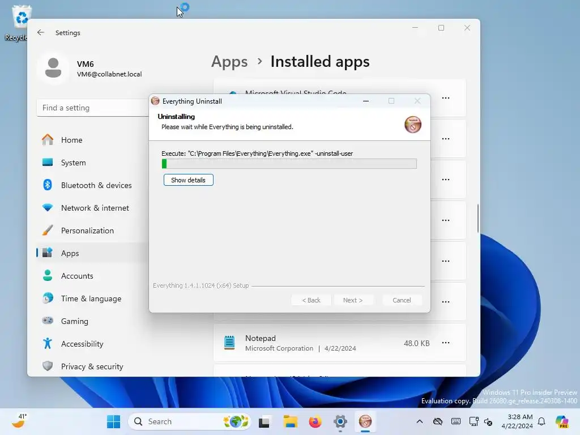Open clock and calendar 3:28 AM
Image resolution: width=580 pixels, height=435 pixels.
click(x=517, y=421)
